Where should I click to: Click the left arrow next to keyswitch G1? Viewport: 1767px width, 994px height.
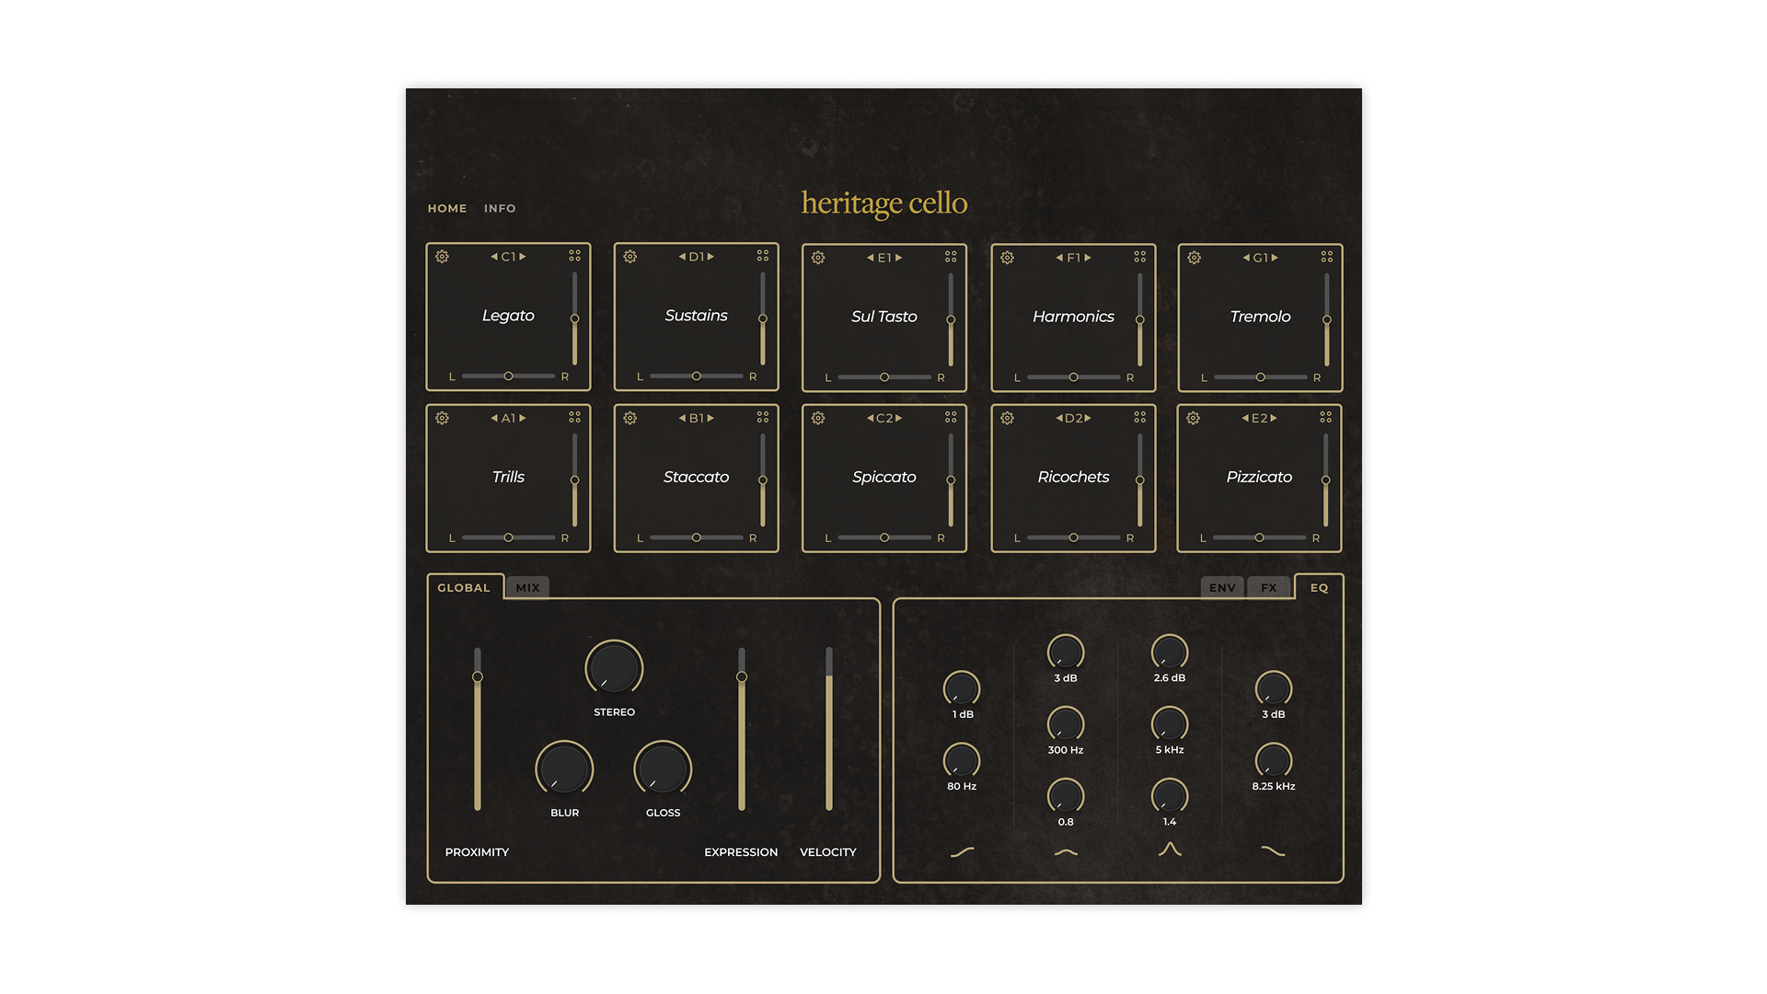1246,258
